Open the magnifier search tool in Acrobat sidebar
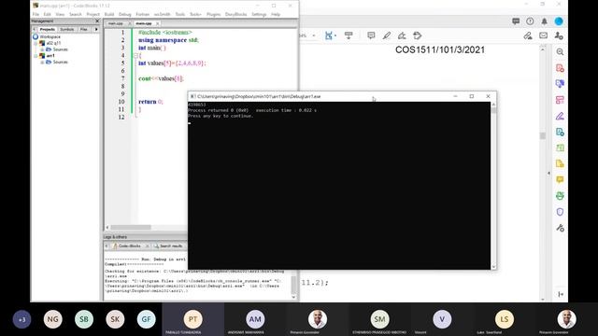 click(x=560, y=52)
